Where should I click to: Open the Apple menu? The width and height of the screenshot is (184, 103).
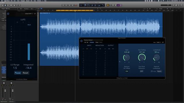click(x=2, y=1)
